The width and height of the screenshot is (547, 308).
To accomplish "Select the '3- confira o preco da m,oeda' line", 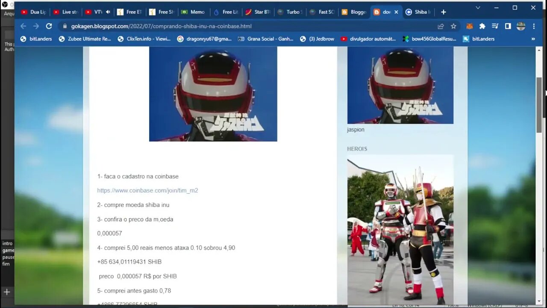I will (x=135, y=219).
